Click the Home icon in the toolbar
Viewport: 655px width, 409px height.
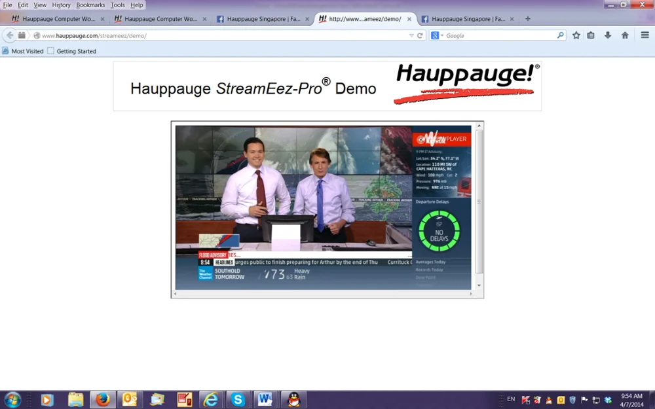point(624,35)
